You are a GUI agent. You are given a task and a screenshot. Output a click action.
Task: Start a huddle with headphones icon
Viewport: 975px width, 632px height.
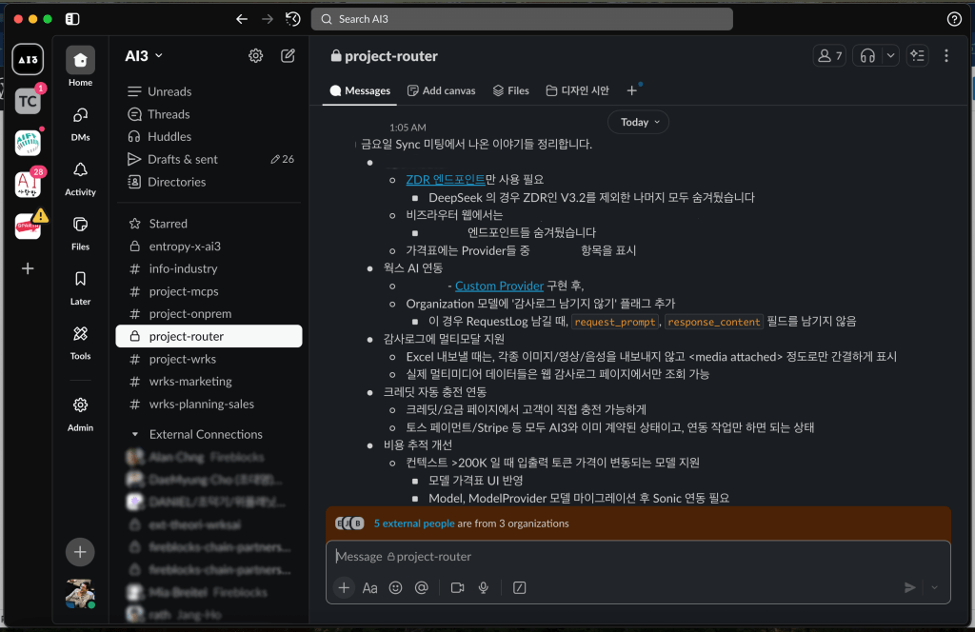tap(866, 56)
